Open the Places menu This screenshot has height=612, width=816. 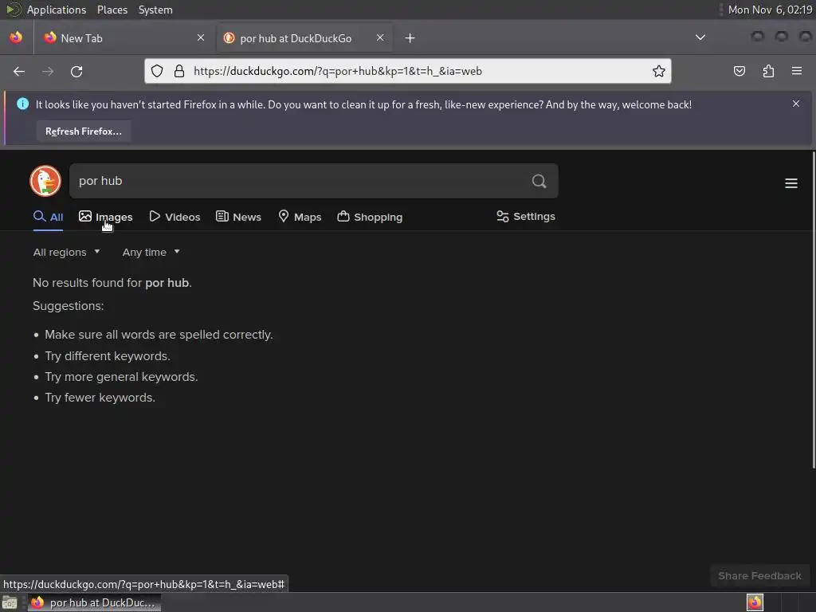[112, 10]
